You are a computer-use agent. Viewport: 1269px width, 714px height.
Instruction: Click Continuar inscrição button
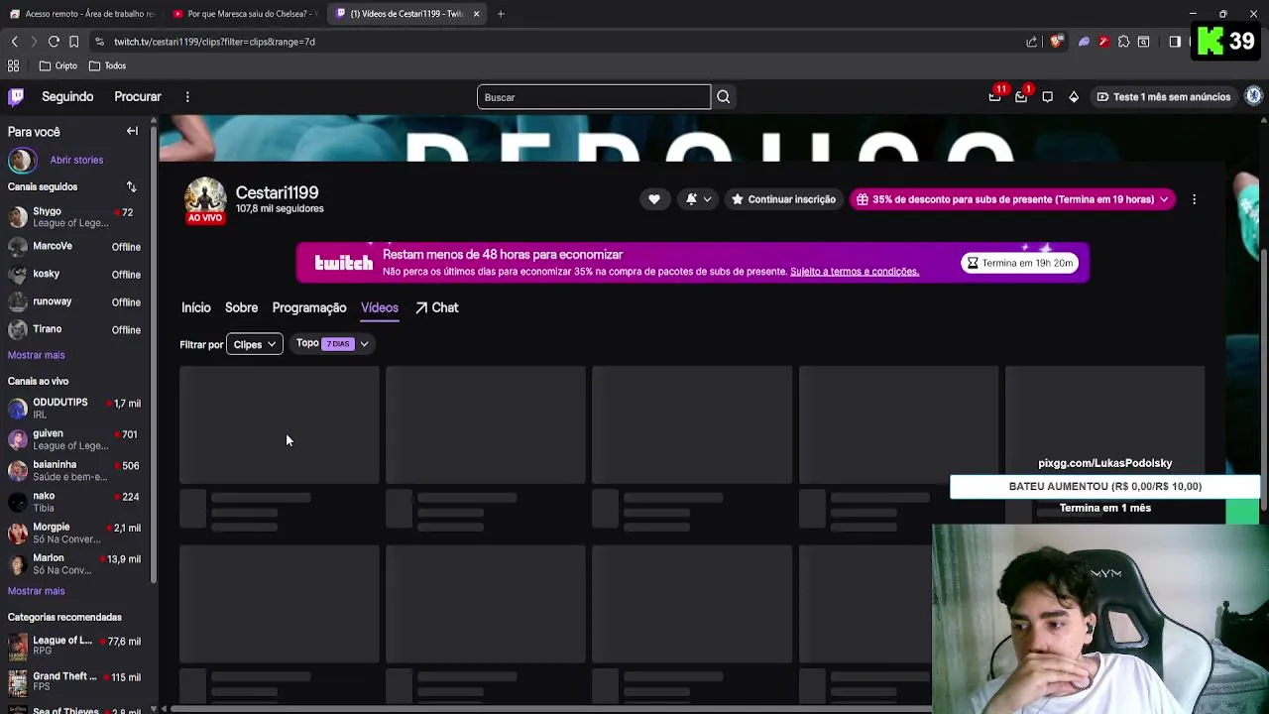pos(783,199)
